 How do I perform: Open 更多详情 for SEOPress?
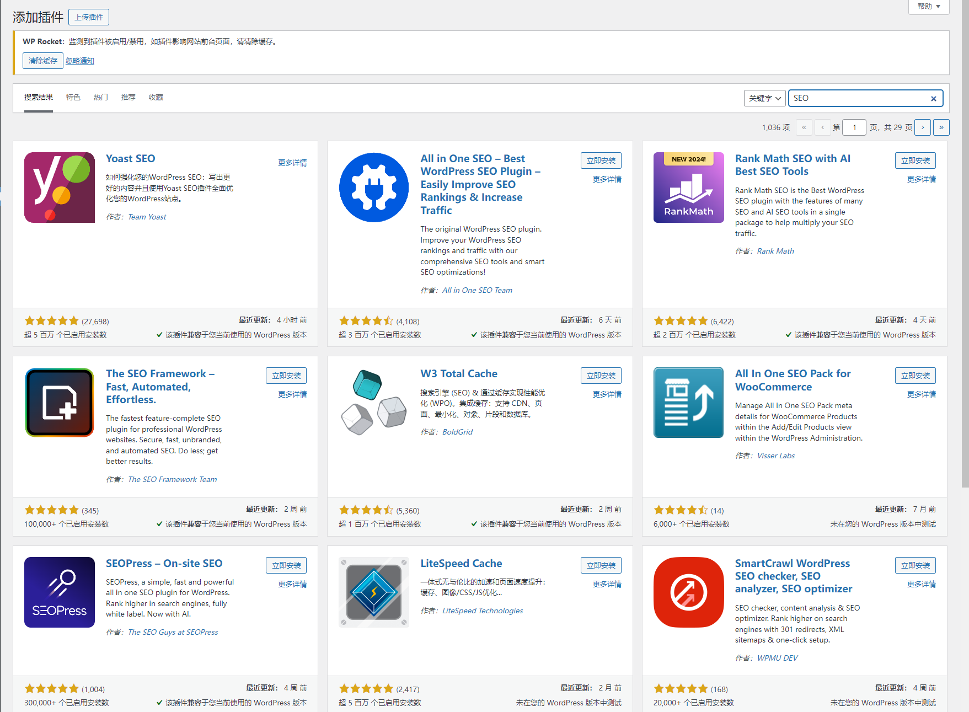[292, 584]
